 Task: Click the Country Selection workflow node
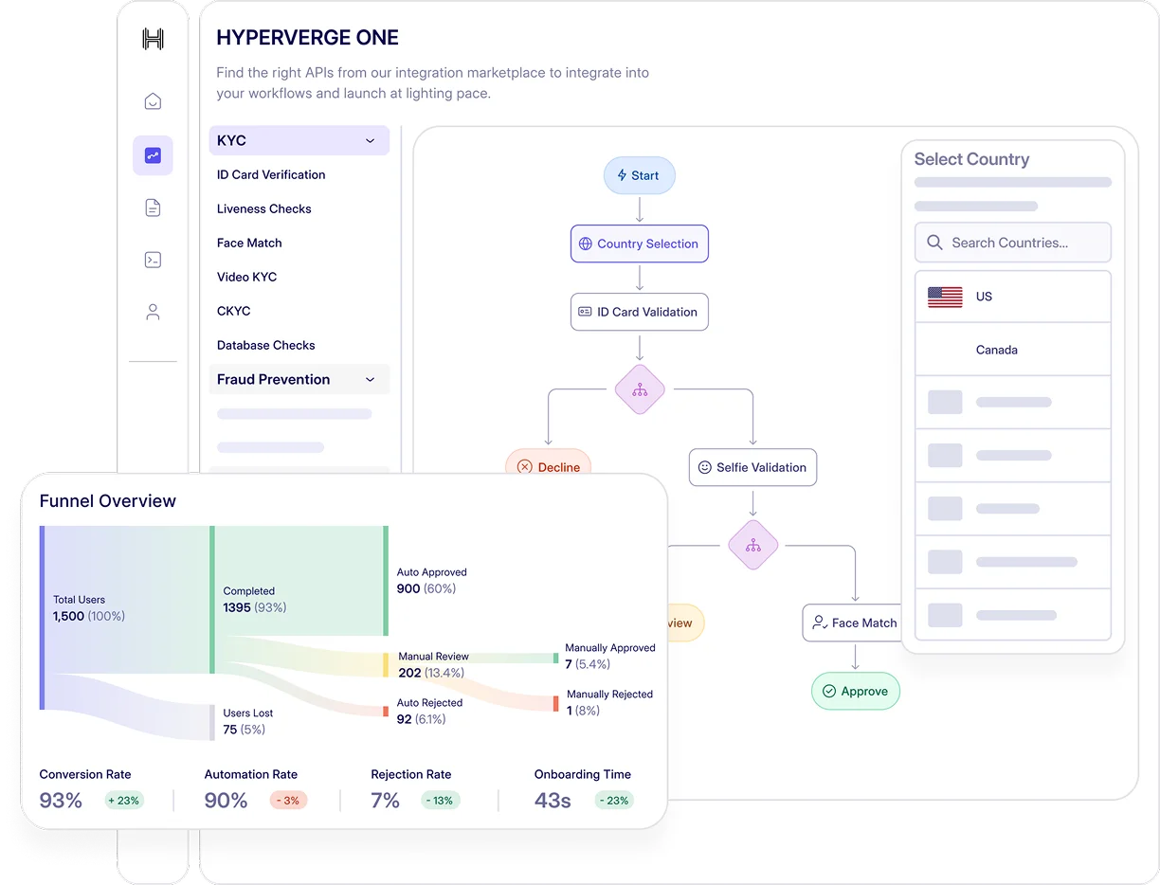639,244
